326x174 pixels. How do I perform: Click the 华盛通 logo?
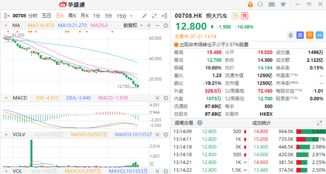point(72,4)
